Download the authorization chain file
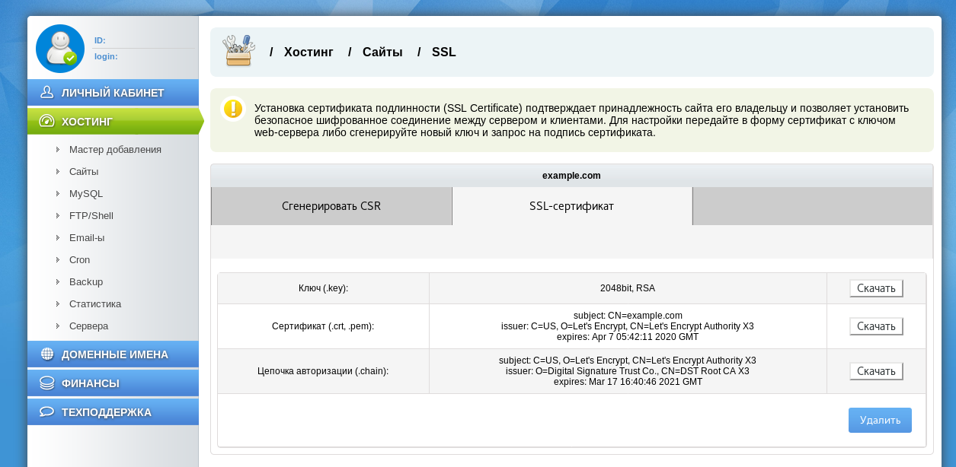This screenshot has width=956, height=467. tap(876, 371)
